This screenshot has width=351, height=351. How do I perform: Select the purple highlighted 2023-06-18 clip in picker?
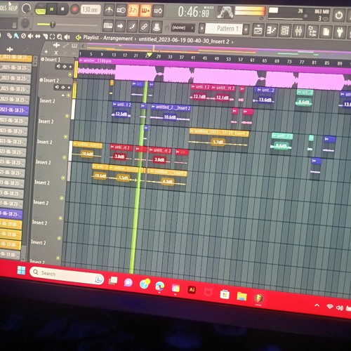coord(14,110)
